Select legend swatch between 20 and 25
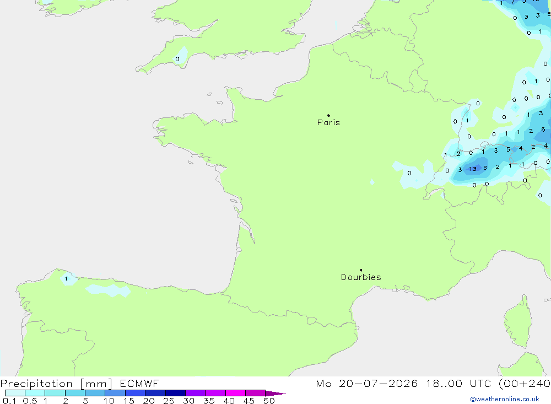This screenshot has width=551, height=404. pyautogui.click(x=155, y=393)
